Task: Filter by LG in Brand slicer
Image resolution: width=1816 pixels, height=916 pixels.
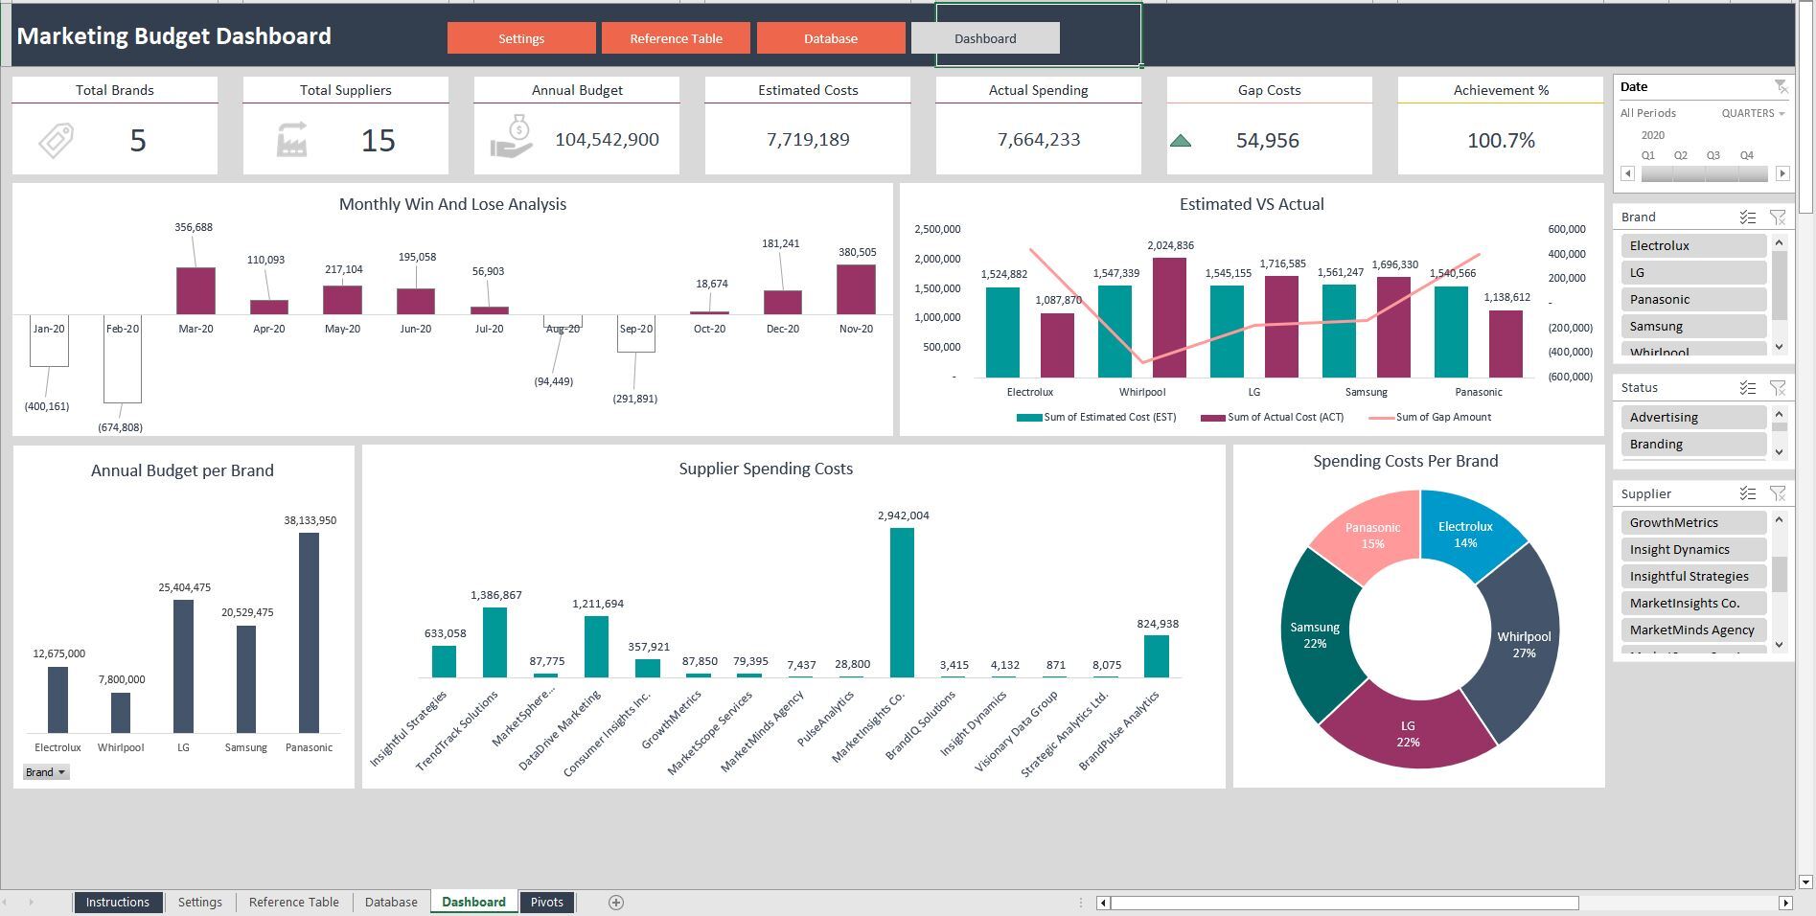Action: [1693, 272]
